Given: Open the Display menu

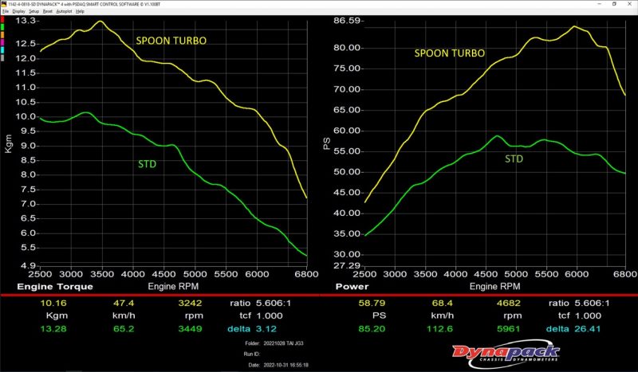Looking at the screenshot, I should 18,12.
